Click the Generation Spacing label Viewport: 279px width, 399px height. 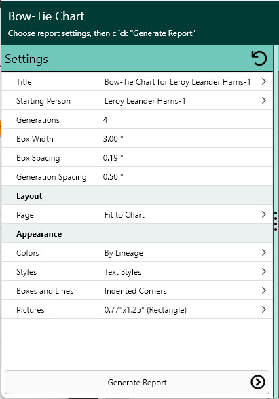tap(52, 177)
